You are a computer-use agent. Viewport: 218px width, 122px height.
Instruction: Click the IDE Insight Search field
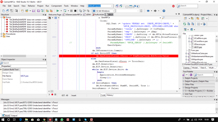click(187, 6)
